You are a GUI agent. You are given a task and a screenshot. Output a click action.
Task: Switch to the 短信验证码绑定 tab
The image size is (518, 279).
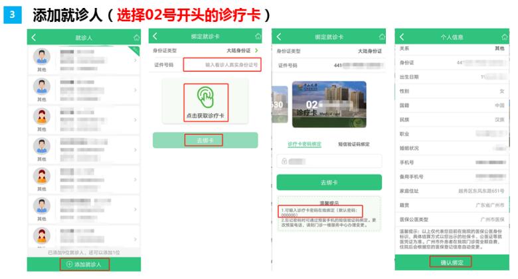(353, 144)
